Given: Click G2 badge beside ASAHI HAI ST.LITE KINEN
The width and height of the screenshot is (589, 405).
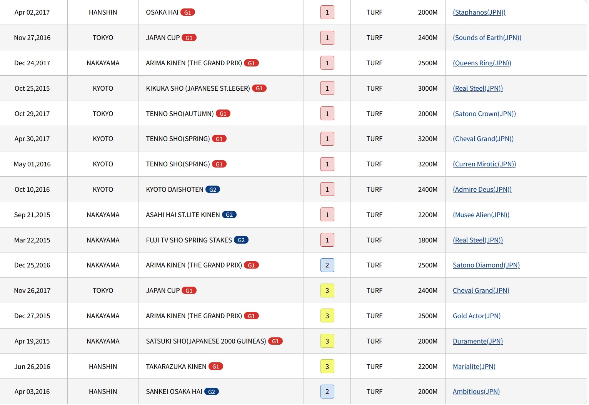Looking at the screenshot, I should click(x=229, y=215).
